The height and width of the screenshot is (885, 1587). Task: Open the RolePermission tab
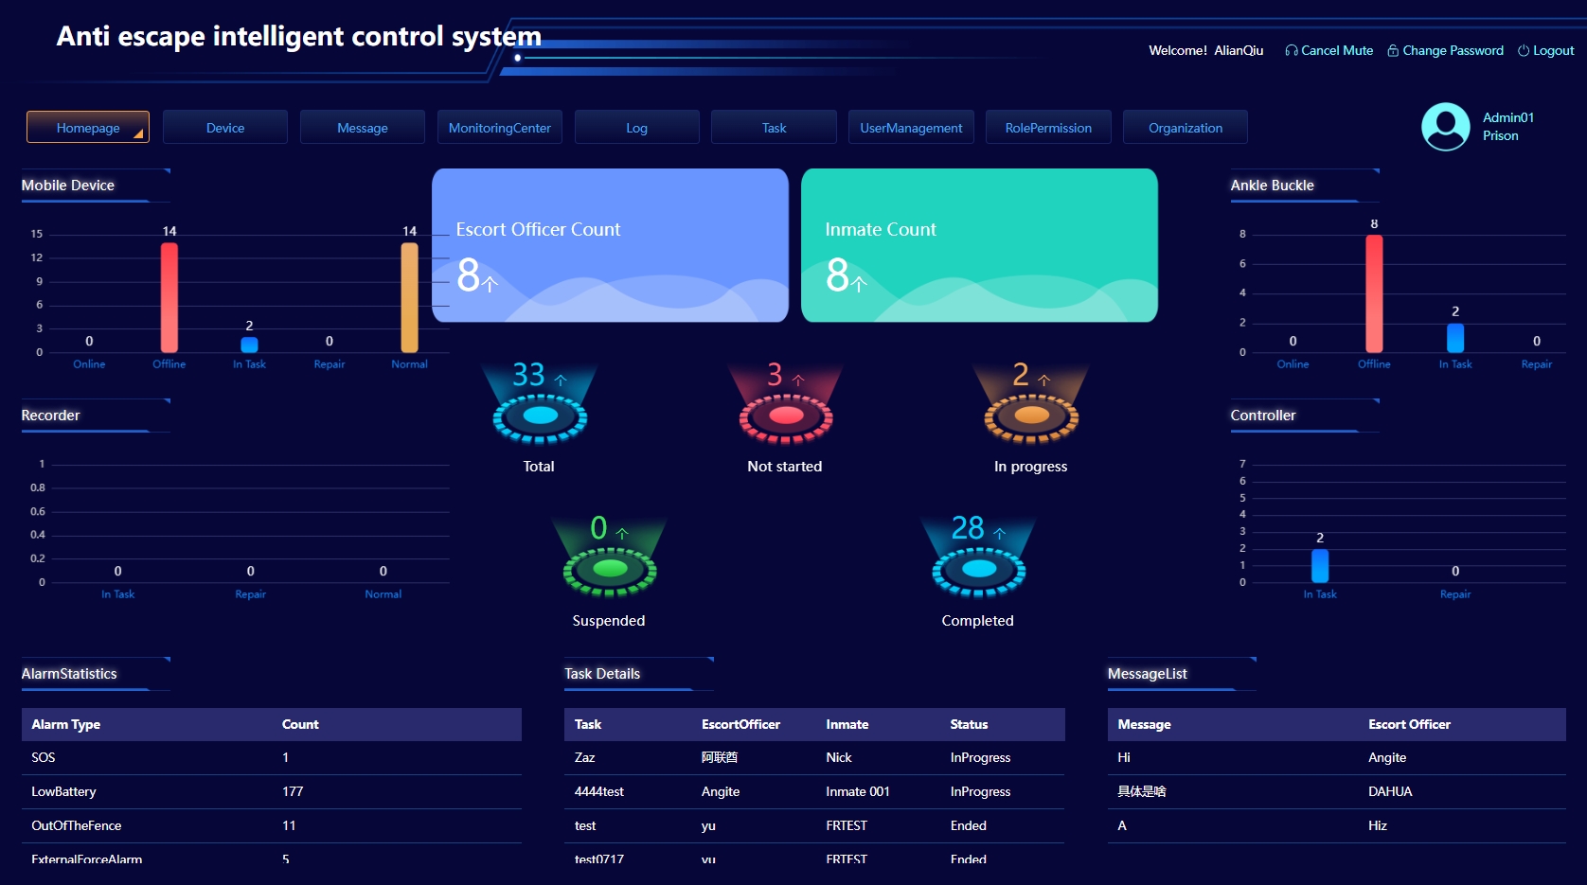pos(1048,128)
